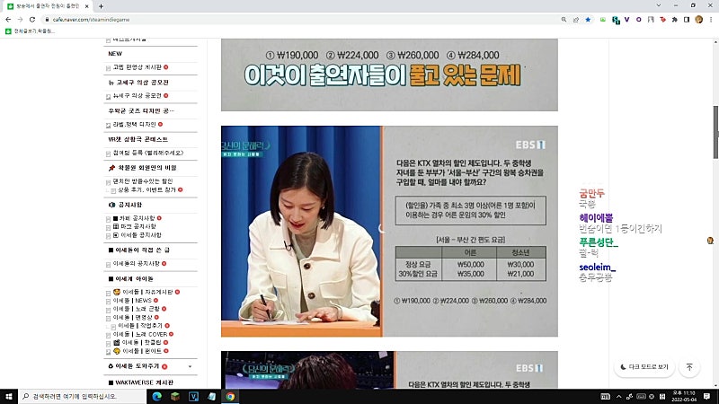Open the Chrome profile avatar
The height and width of the screenshot is (404, 719).
pyautogui.click(x=699, y=20)
